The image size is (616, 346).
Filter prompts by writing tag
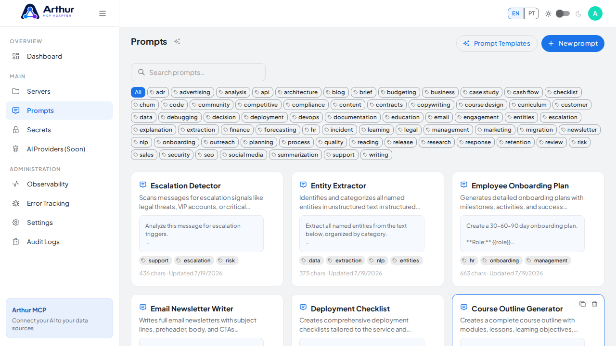pyautogui.click(x=376, y=155)
